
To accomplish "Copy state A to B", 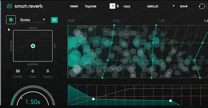I will (127, 7).
